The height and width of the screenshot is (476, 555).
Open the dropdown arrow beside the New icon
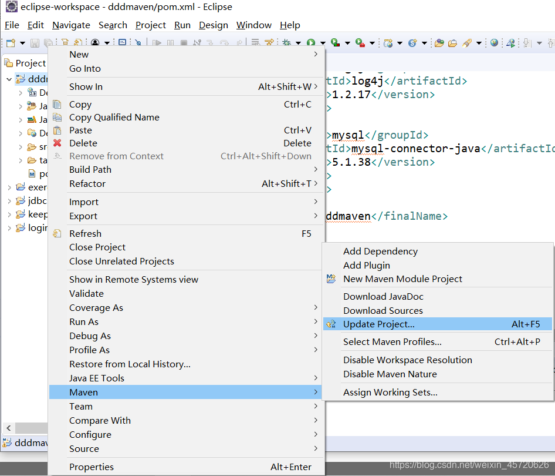22,43
